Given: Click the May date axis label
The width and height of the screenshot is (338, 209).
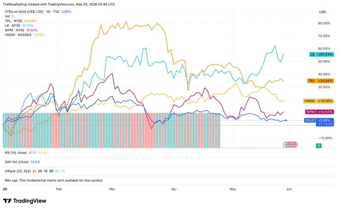Looking at the screenshot, I should pos(233,189).
